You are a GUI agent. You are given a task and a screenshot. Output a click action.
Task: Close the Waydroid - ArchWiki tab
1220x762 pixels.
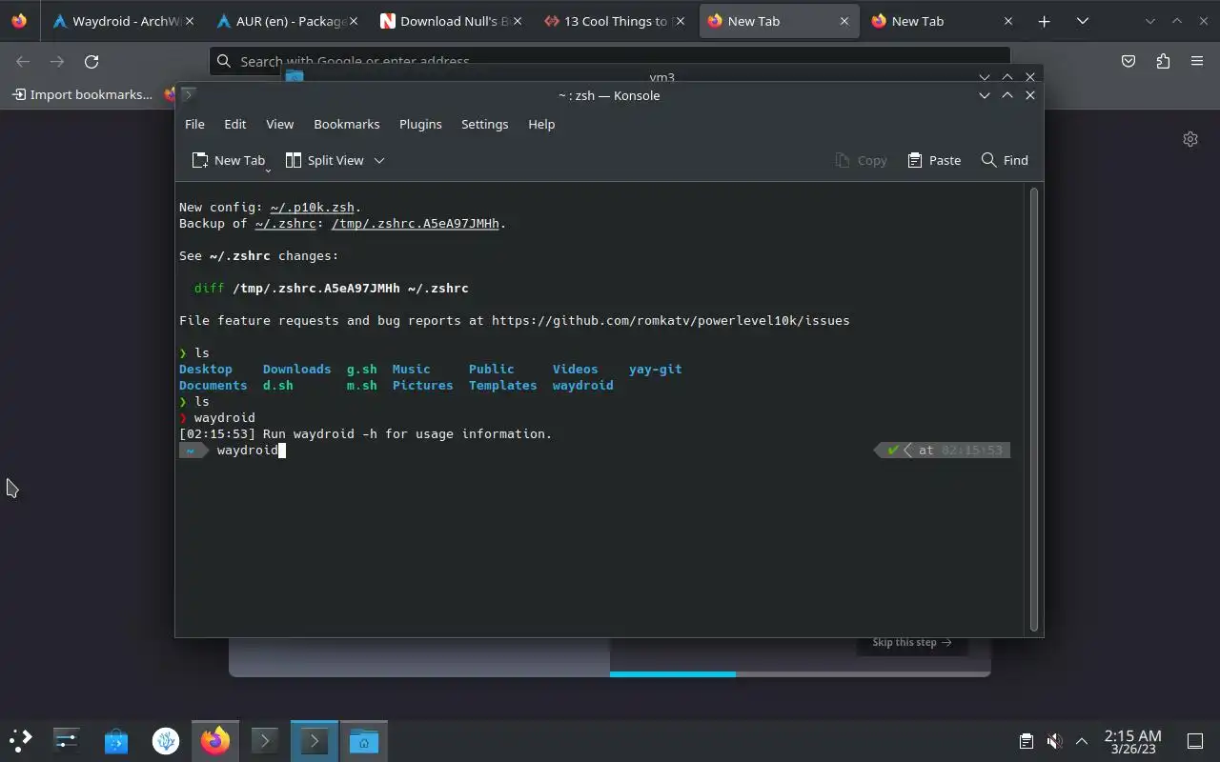[x=189, y=21]
